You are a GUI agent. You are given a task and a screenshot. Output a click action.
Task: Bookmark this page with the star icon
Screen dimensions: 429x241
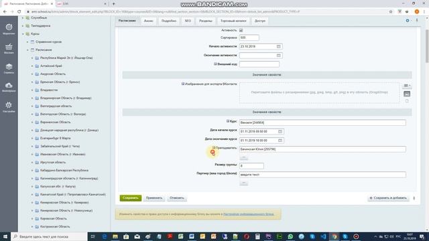click(391, 12)
